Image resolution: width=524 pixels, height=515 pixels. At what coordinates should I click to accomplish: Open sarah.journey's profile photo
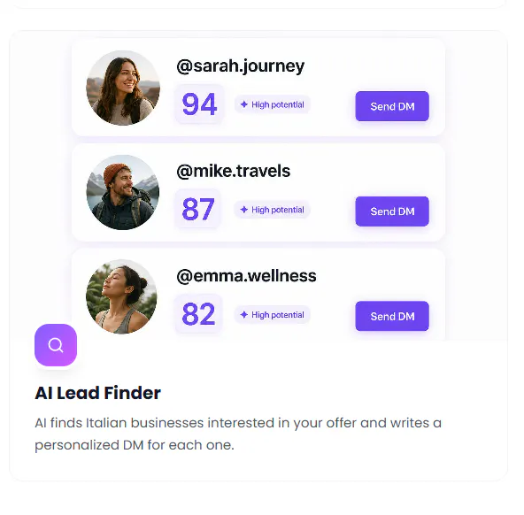(x=123, y=88)
